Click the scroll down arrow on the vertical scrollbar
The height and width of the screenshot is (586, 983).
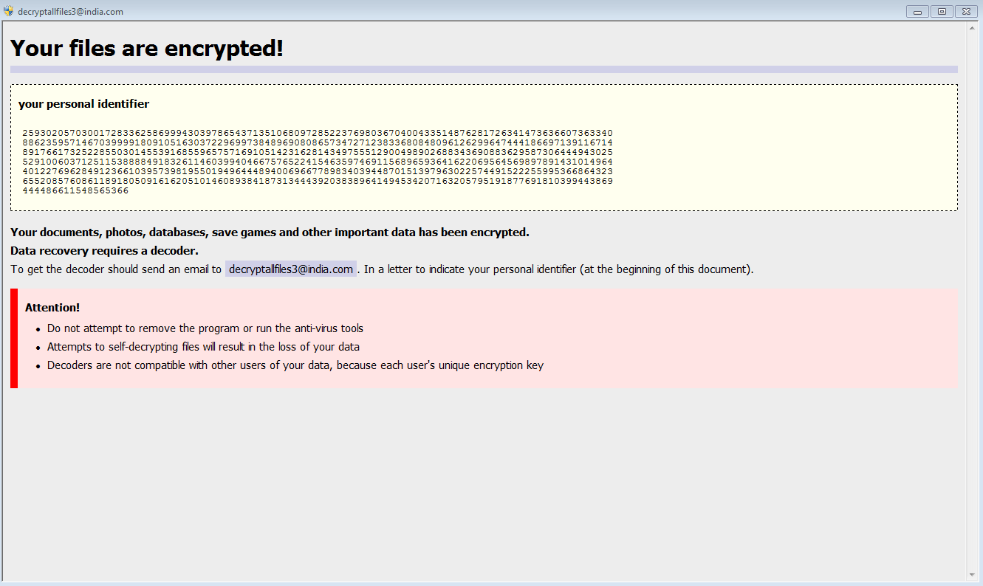point(972,575)
